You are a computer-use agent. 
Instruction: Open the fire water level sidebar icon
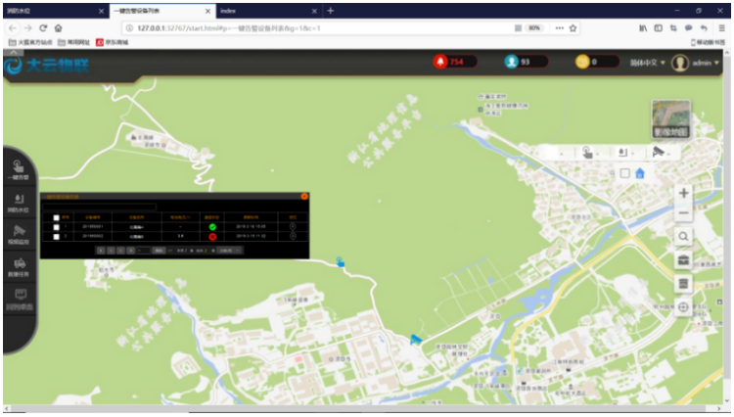coord(19,204)
